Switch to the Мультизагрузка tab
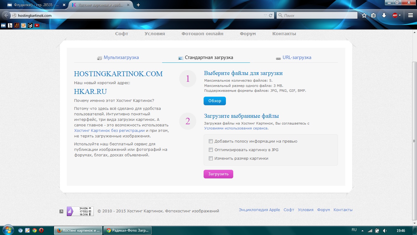Screen dimensions: 417x235 (118, 58)
